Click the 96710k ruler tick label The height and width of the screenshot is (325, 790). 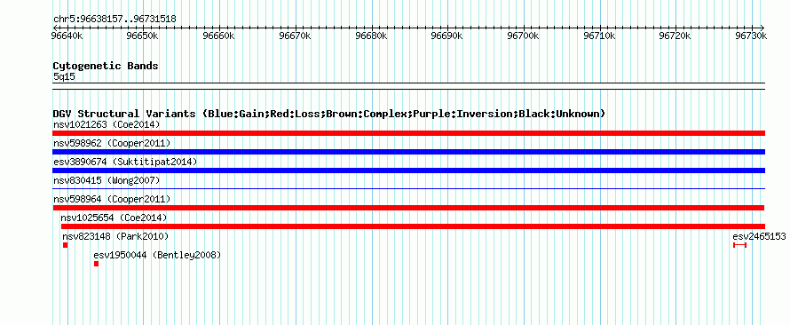pyautogui.click(x=599, y=36)
